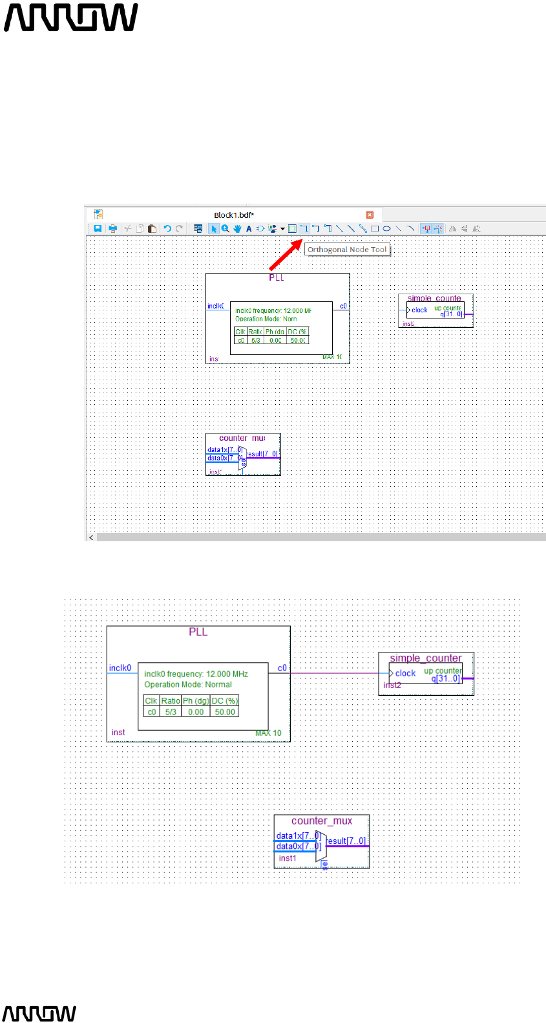Click the clock input on wired simple_counter

tap(405, 673)
